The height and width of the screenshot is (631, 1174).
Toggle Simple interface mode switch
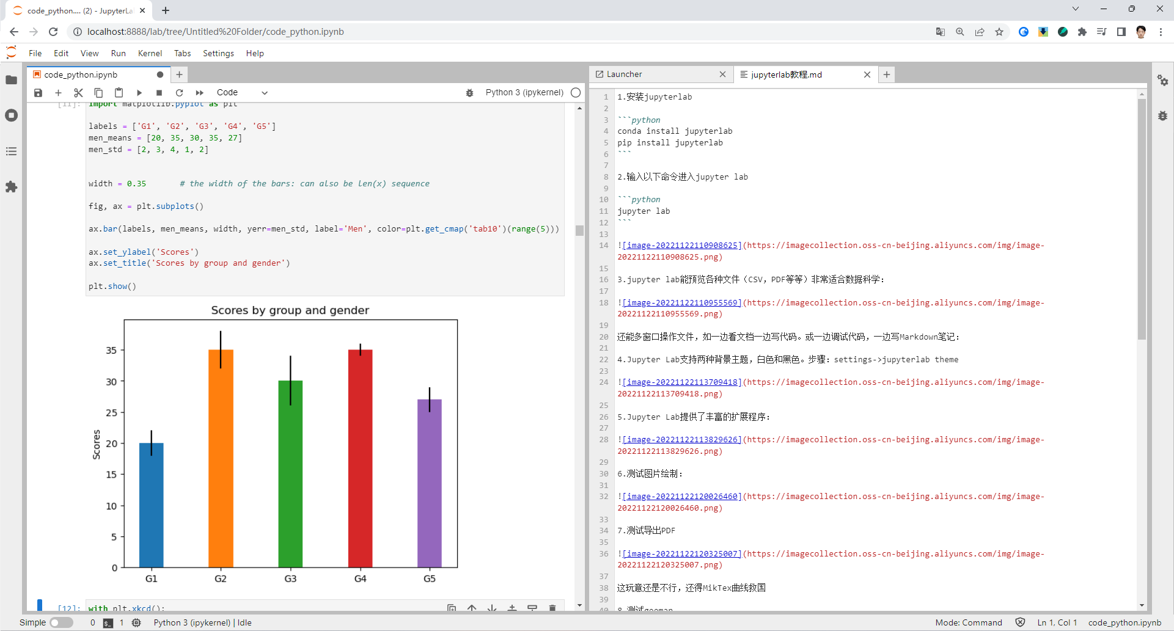61,622
